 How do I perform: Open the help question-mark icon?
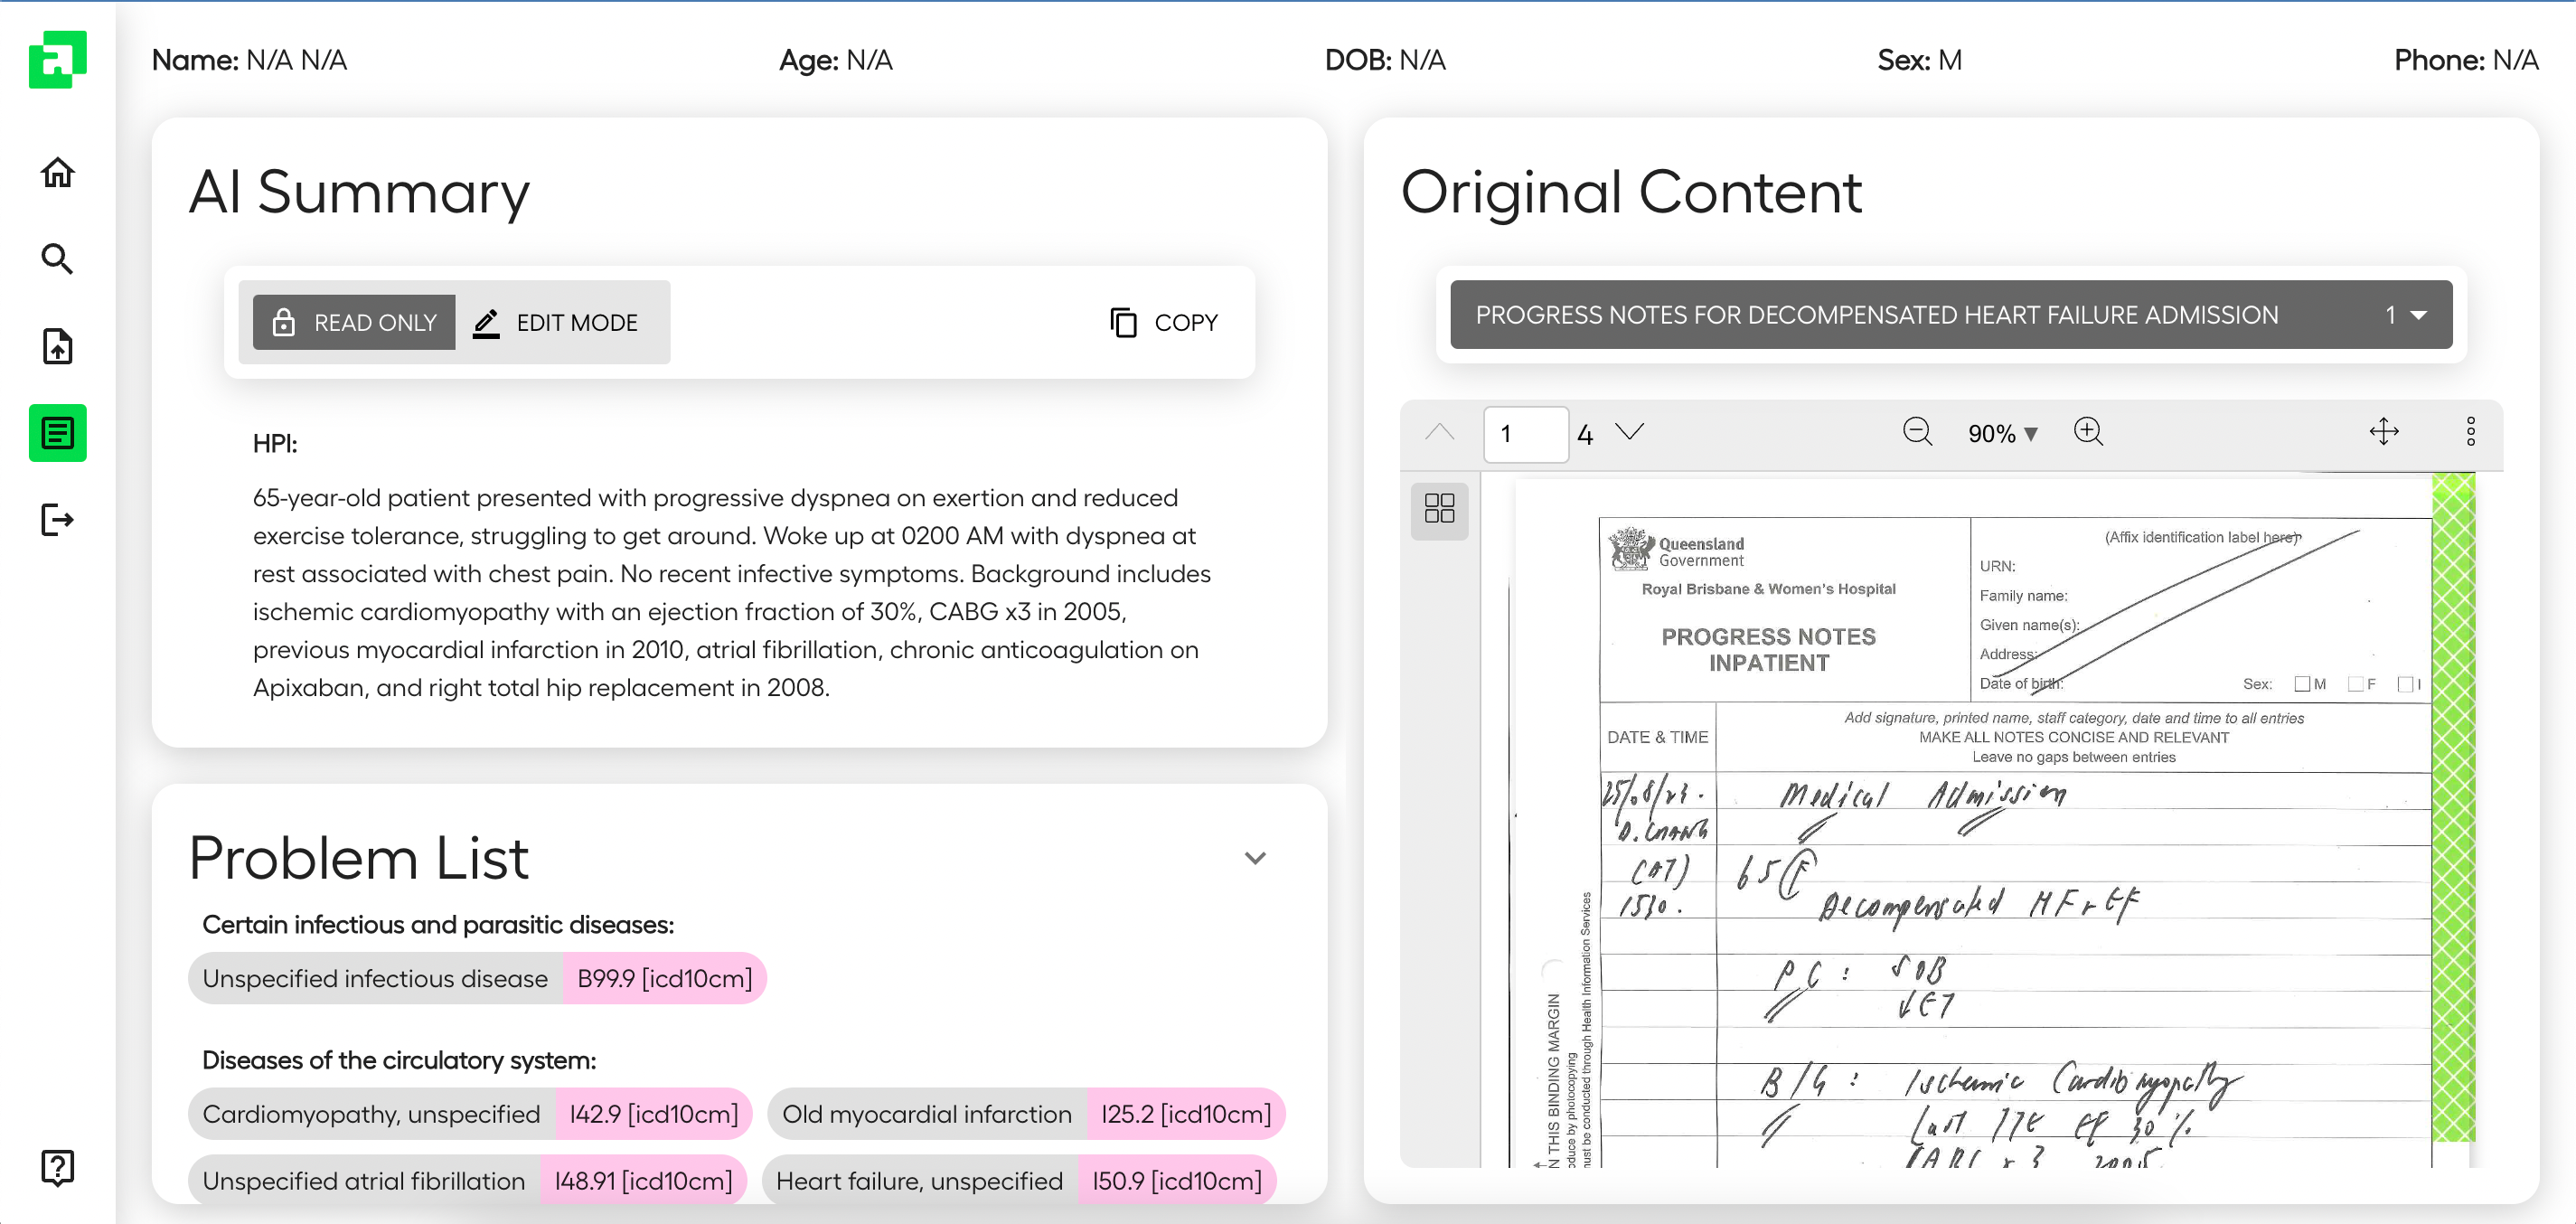57,1166
